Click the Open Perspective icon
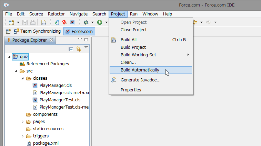This screenshot has width=261, height=146. [8, 31]
